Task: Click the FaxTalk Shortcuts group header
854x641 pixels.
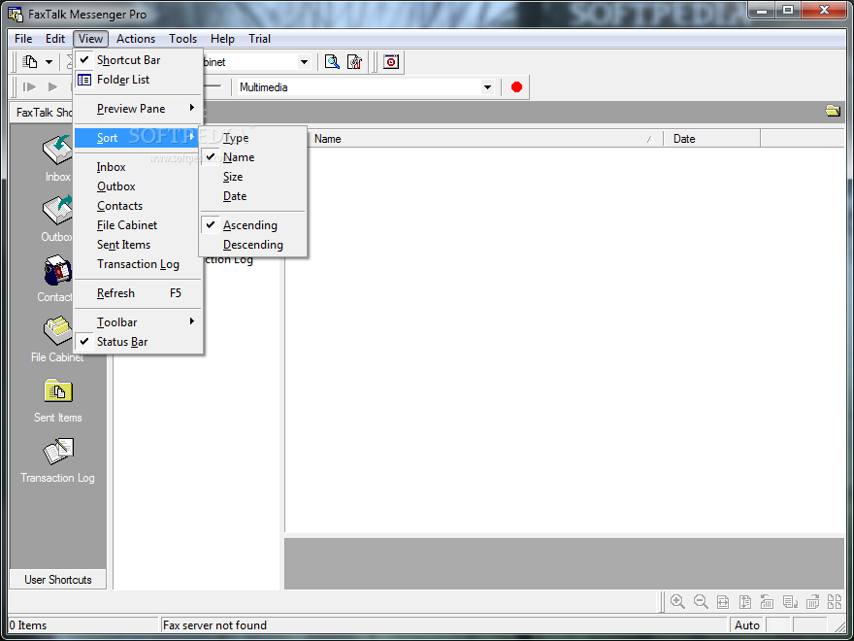Action: 42,113
